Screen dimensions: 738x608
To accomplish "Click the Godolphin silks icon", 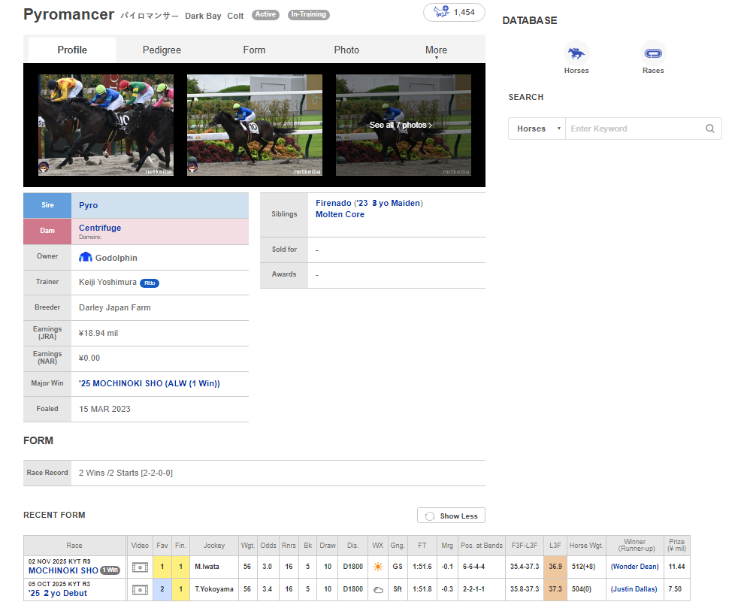I will tap(85, 257).
